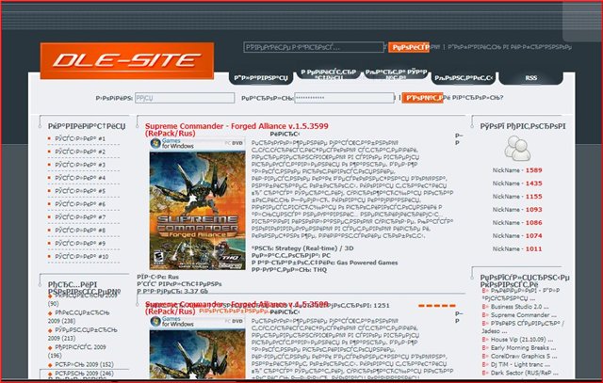Open archive link 2009 (246)

tap(82, 373)
